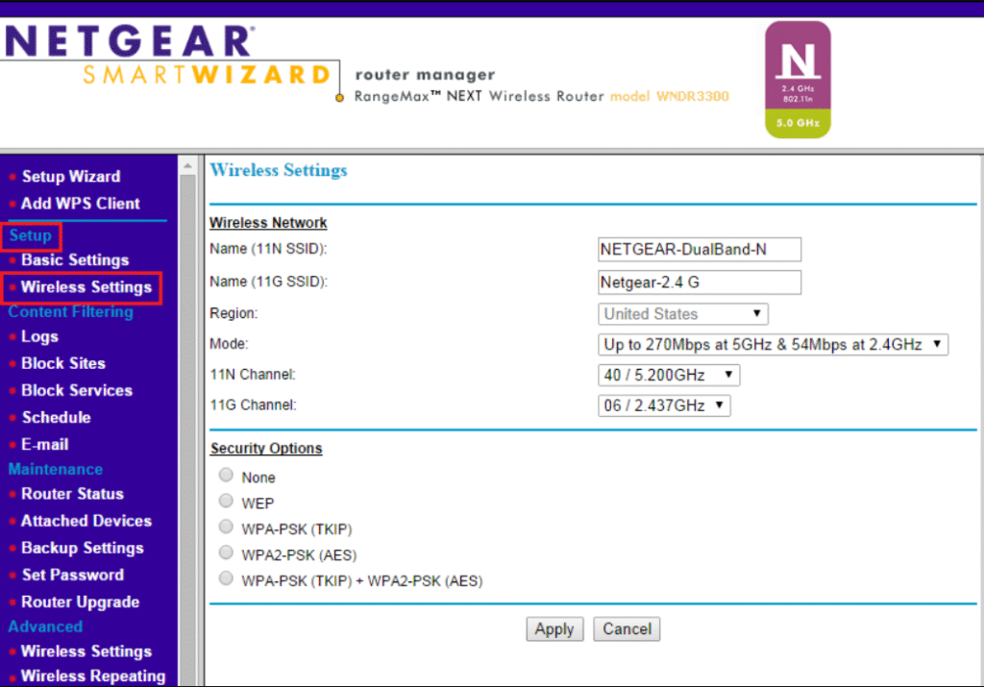Open Basic Settings from the sidebar

click(x=74, y=259)
